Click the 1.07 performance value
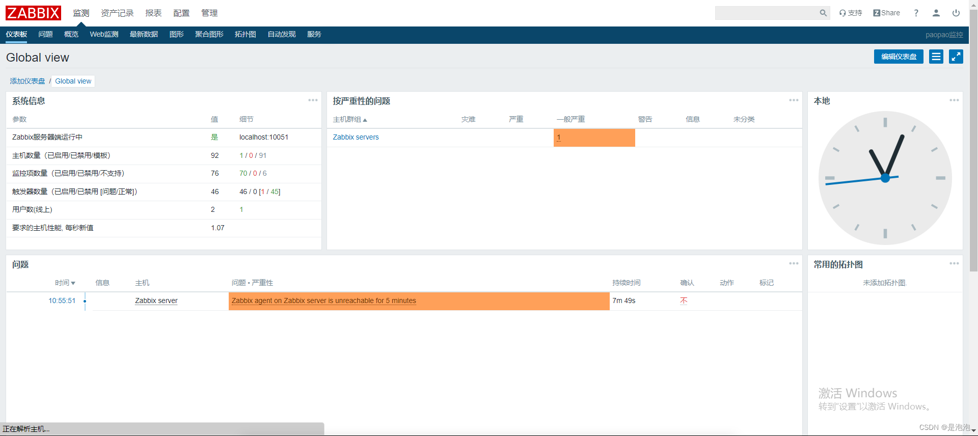 [x=218, y=228]
